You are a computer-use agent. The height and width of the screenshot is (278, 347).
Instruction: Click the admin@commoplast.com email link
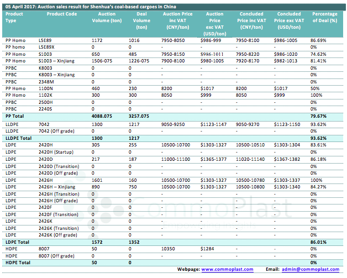point(310,269)
